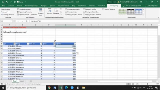Open the Главная ribbon tab

(11, 6)
